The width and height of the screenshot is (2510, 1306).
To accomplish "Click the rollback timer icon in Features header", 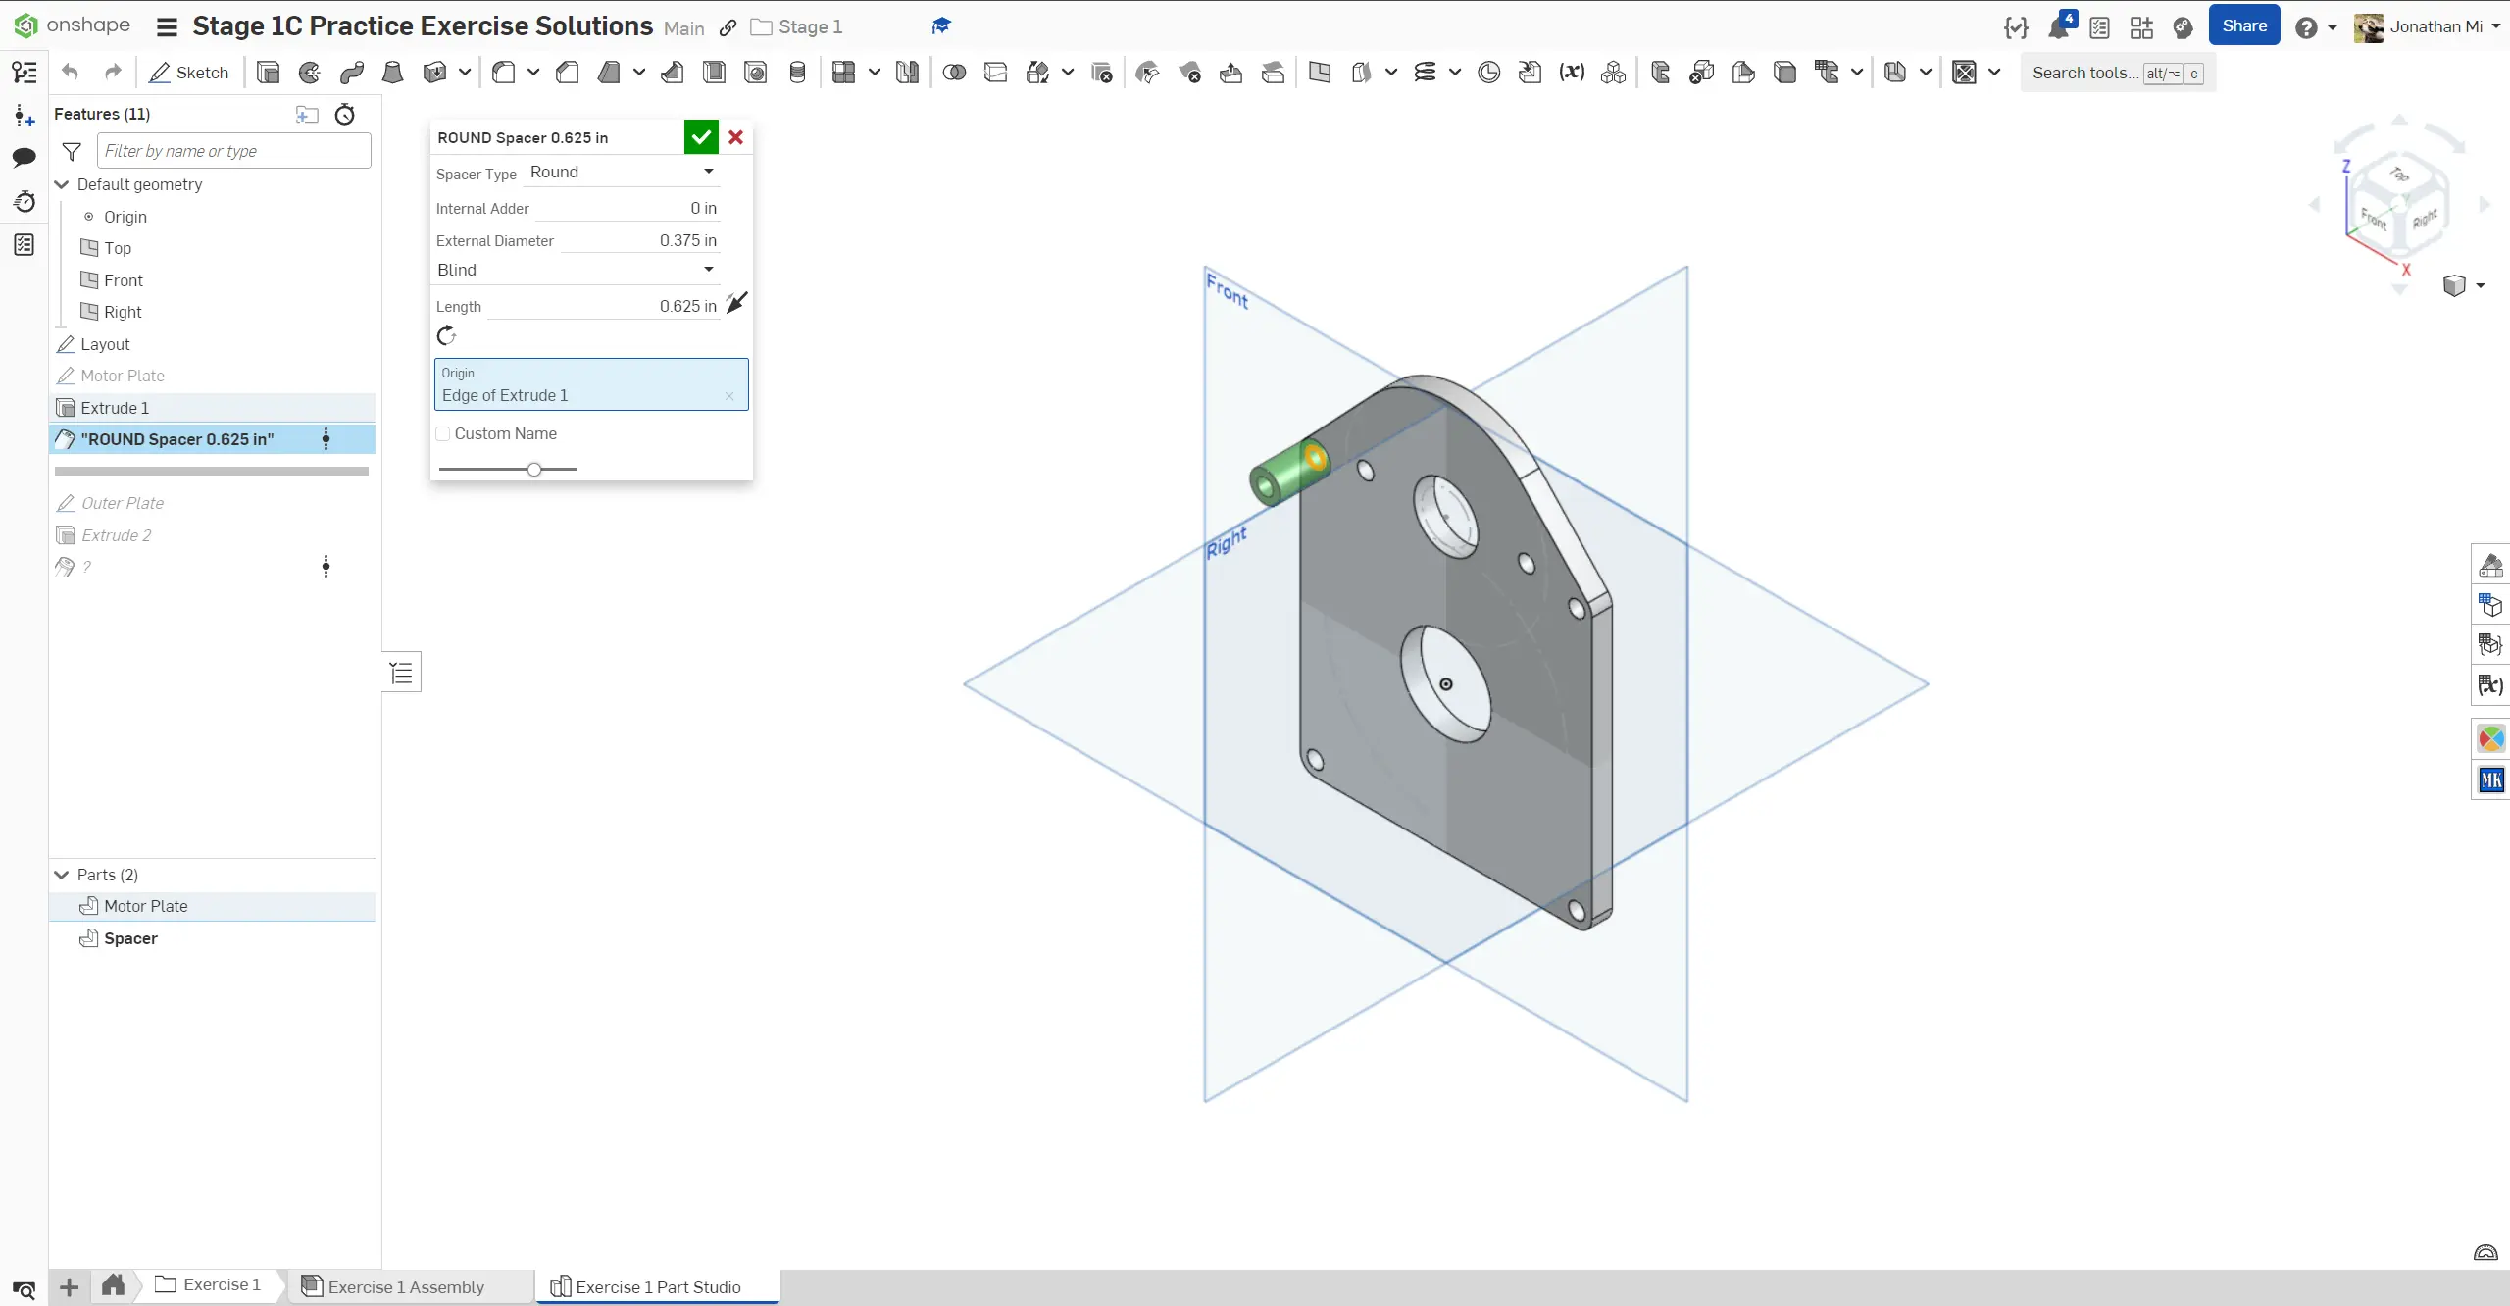I will click(345, 115).
